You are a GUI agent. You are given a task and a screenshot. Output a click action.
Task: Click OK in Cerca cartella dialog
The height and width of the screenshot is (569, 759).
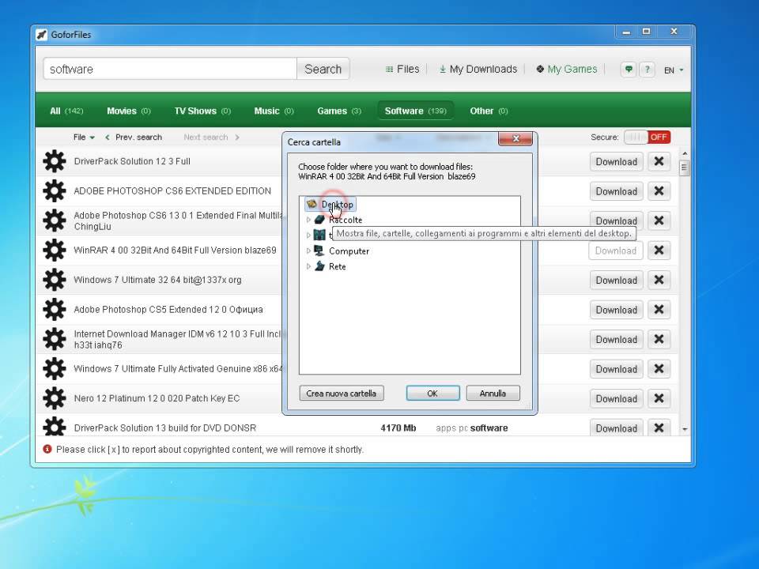tap(432, 394)
